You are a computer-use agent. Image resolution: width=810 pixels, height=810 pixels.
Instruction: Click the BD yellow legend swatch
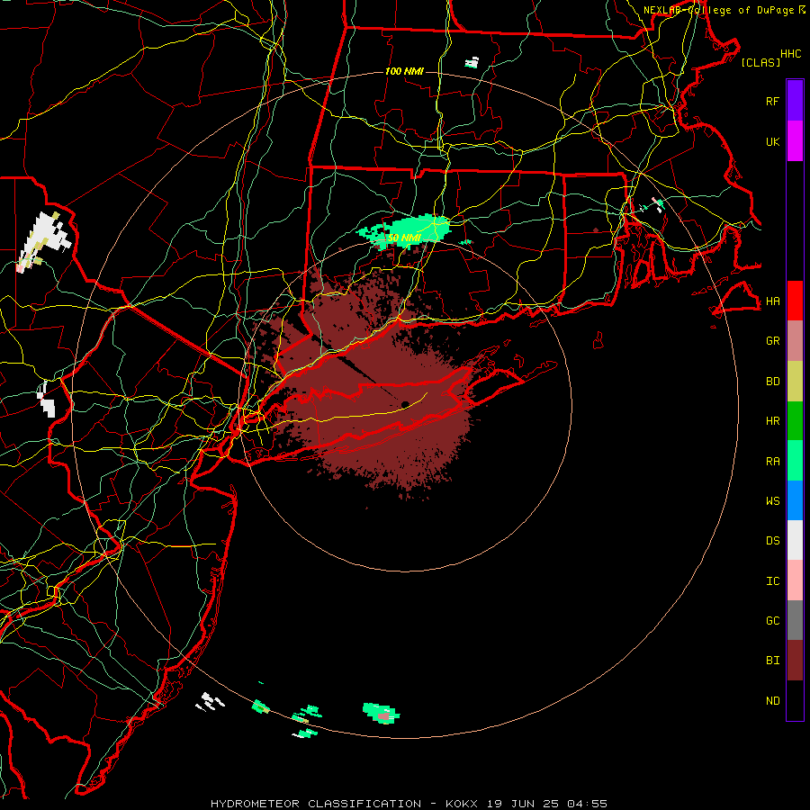795,381
